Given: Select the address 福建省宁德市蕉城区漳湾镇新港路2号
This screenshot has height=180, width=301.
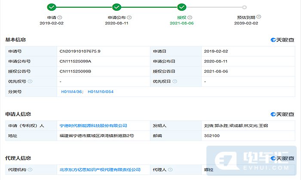Looking at the screenshot, I should coord(97,136).
